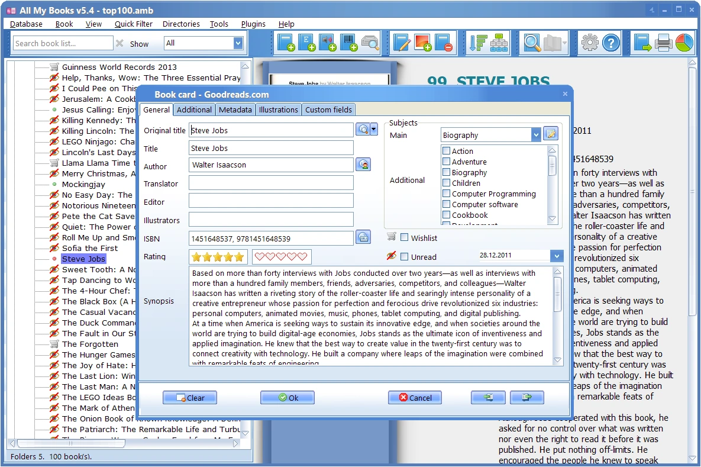This screenshot has height=467, width=701.
Task: Open the Illustrations tab
Action: point(279,109)
